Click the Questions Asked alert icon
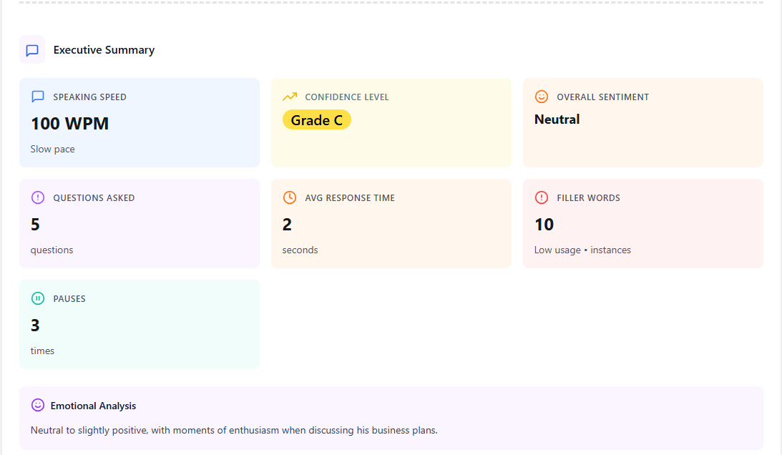The height and width of the screenshot is (455, 782). pos(38,197)
